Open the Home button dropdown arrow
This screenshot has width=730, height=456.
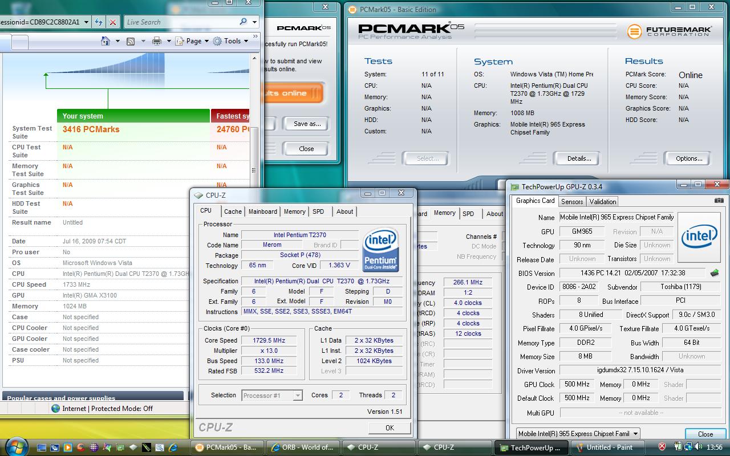pos(117,41)
